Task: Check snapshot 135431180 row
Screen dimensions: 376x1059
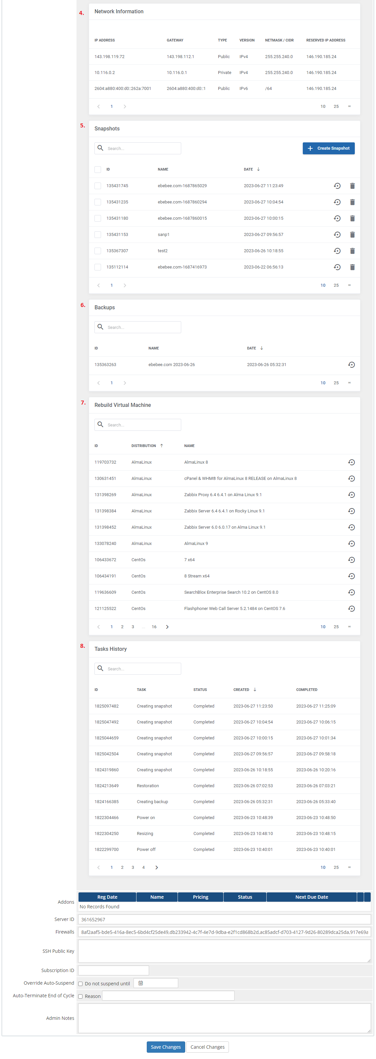Action: tap(98, 218)
